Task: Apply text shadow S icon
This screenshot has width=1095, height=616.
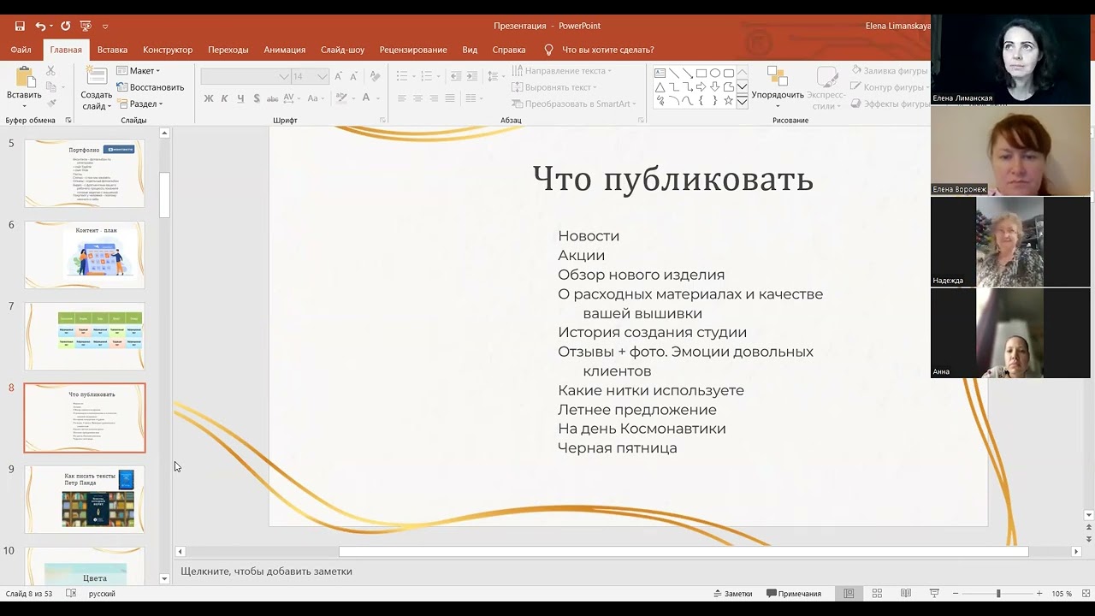Action: tap(257, 98)
